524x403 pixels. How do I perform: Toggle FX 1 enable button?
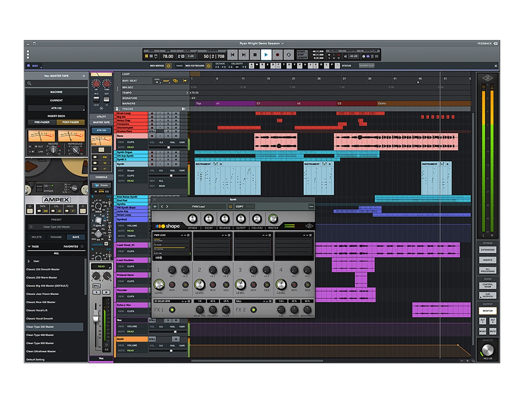(x=172, y=310)
